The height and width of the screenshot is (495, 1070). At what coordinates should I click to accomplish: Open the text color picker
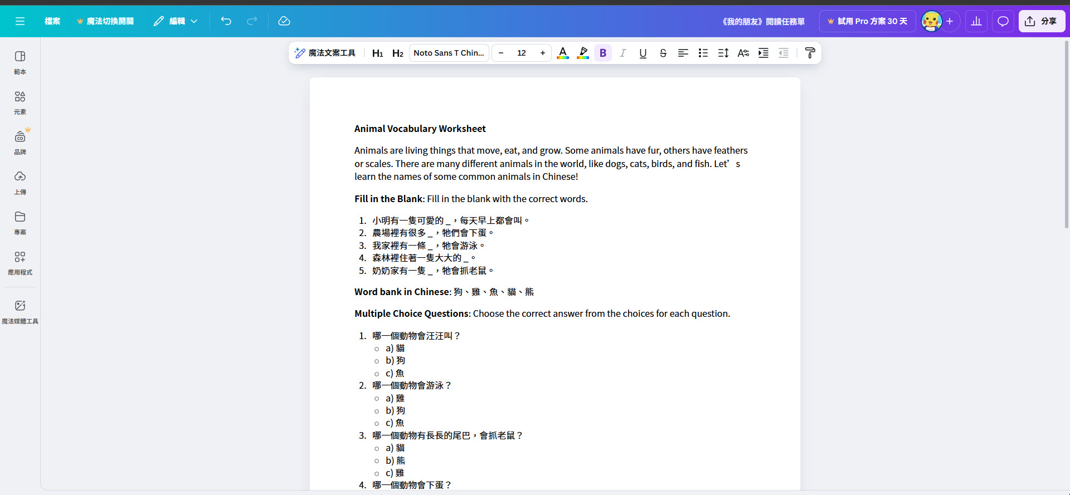point(563,53)
